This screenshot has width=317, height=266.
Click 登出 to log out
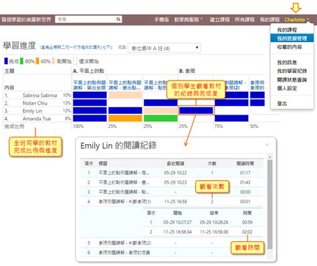[282, 104]
